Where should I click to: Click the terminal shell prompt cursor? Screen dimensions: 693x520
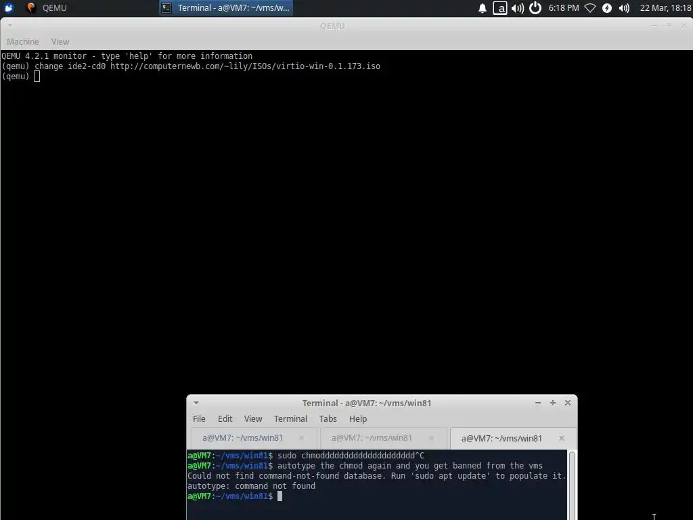point(280,496)
